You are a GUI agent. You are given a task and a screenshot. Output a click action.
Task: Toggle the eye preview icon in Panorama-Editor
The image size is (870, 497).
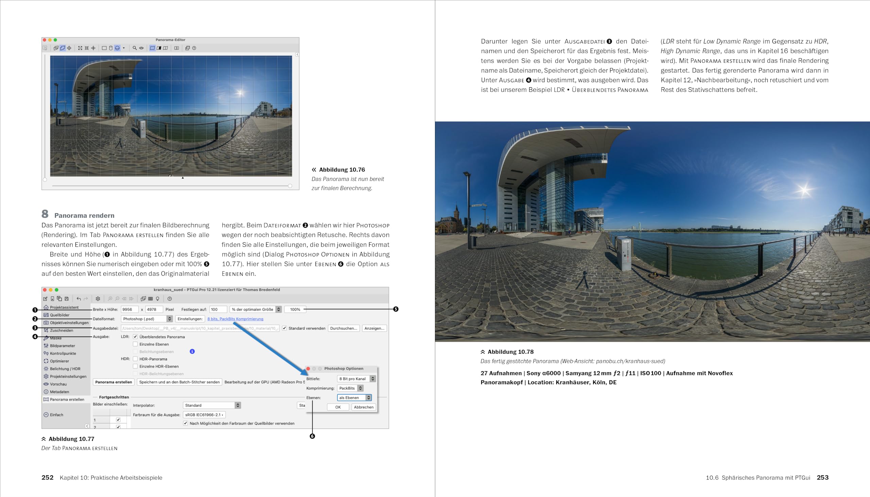click(x=141, y=48)
